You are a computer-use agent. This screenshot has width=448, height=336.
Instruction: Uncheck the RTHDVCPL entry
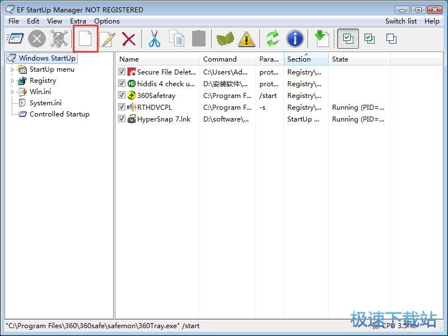click(x=122, y=107)
